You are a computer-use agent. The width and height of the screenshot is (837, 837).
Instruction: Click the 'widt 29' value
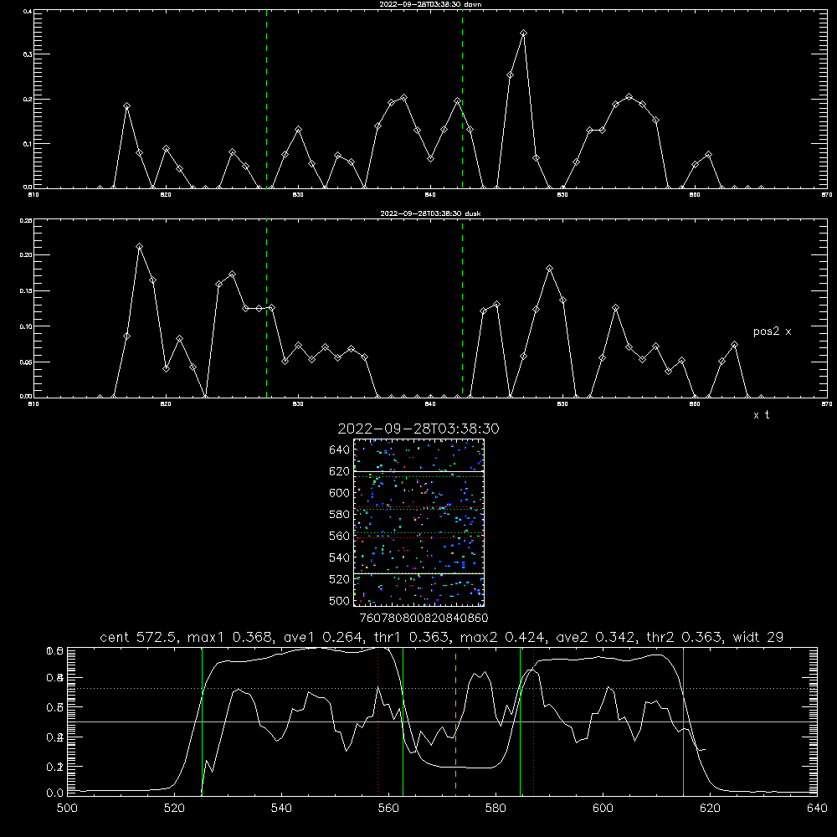point(758,637)
